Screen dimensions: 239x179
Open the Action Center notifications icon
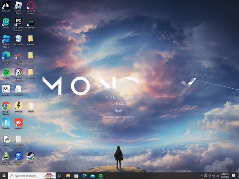pyautogui.click(x=234, y=176)
